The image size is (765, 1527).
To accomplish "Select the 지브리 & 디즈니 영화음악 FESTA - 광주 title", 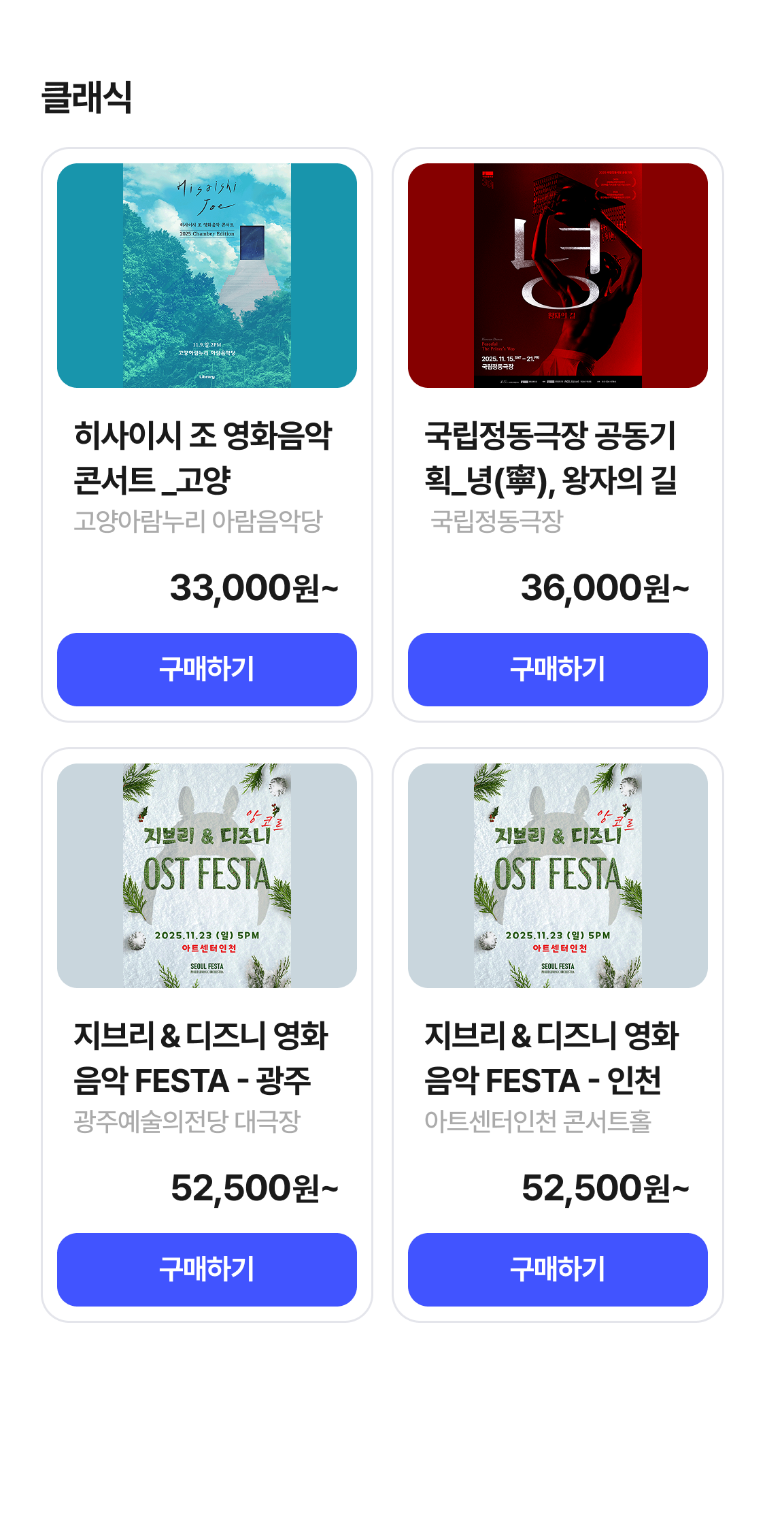I will (x=201, y=1057).
